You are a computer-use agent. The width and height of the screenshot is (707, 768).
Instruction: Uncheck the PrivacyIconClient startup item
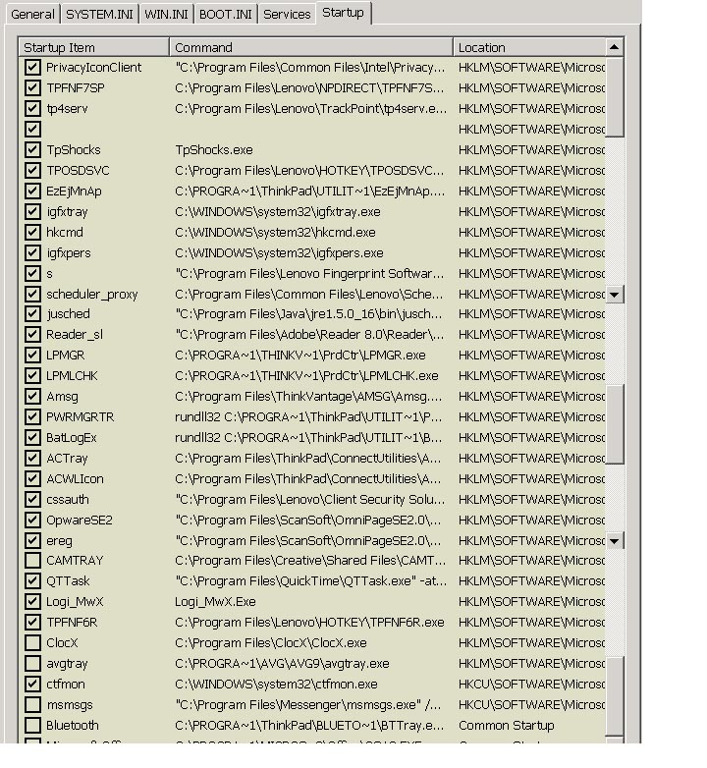tap(32, 67)
